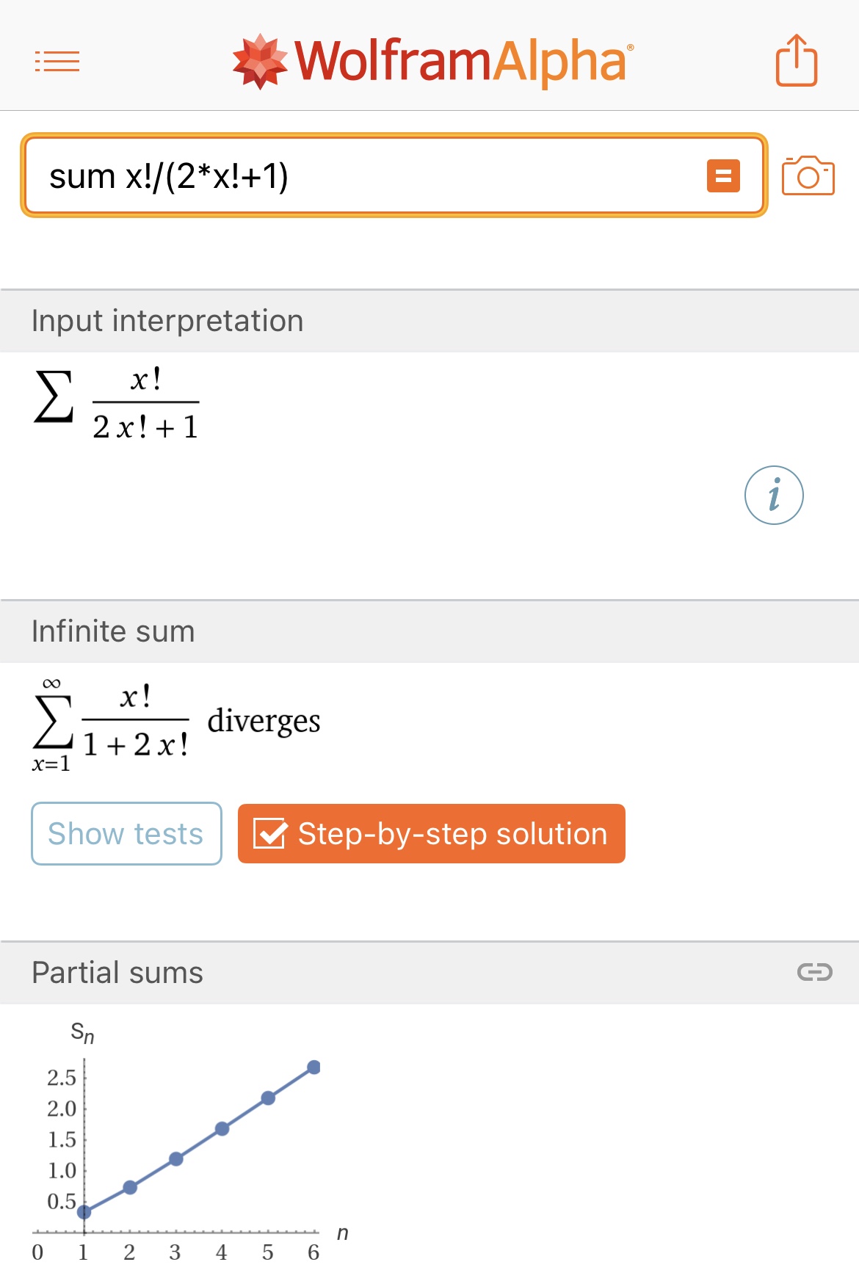Screen dimensions: 859x1284
Task: Click the Show tests button
Action: click(126, 834)
